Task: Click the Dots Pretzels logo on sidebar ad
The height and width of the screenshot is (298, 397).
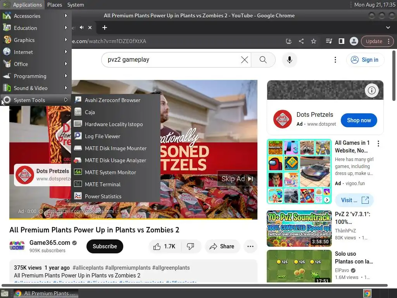Action: click(282, 119)
